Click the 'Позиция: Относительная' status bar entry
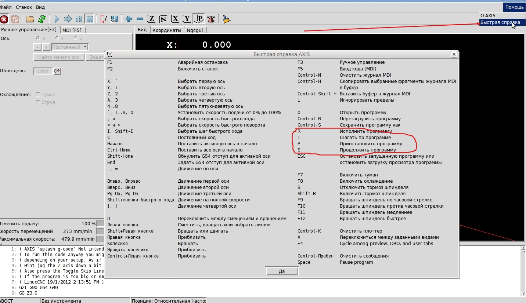The height and width of the screenshot is (303, 526). [169, 301]
